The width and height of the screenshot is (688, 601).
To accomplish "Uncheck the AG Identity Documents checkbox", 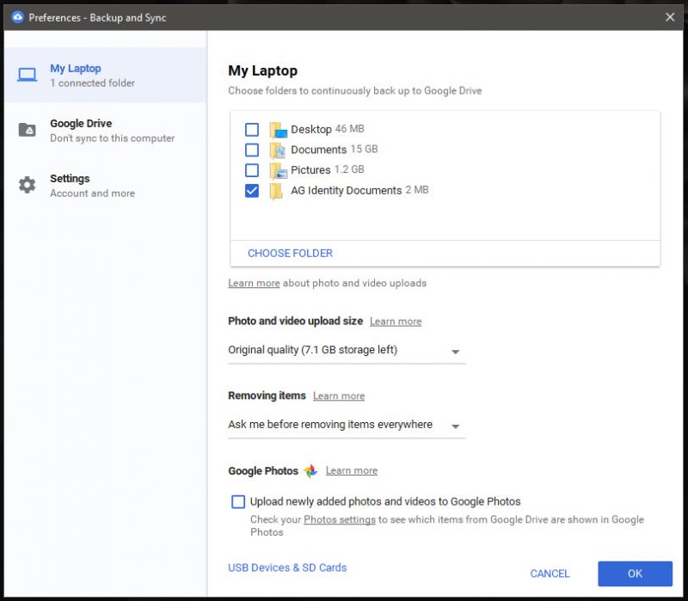I will (252, 190).
